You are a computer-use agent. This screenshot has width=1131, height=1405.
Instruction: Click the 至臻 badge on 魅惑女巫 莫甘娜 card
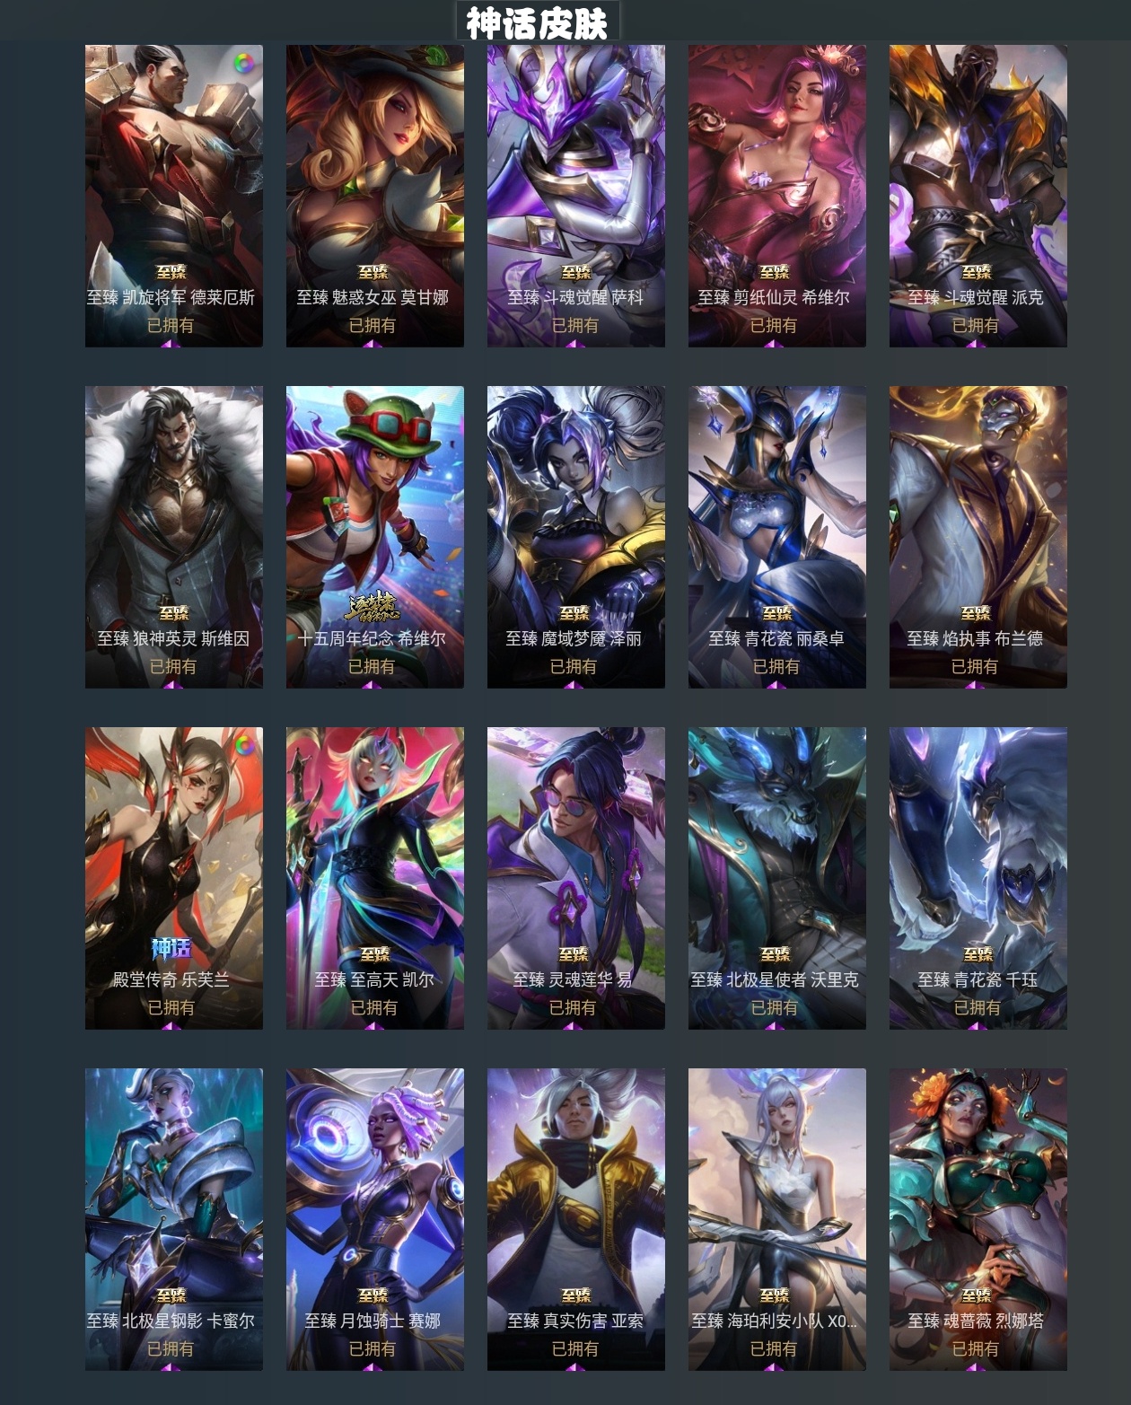[373, 271]
